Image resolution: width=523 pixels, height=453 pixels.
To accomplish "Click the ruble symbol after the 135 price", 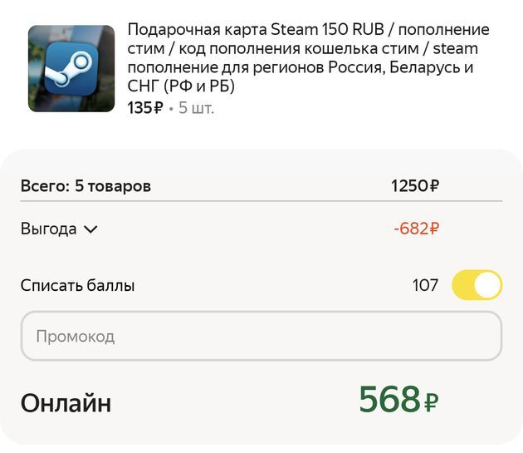I will coord(158,108).
